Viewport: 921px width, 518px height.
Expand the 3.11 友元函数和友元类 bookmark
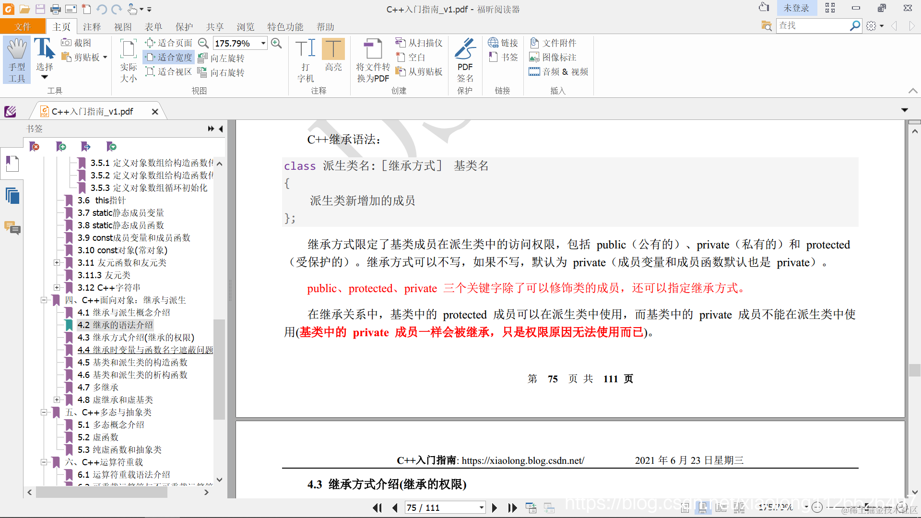(x=57, y=262)
